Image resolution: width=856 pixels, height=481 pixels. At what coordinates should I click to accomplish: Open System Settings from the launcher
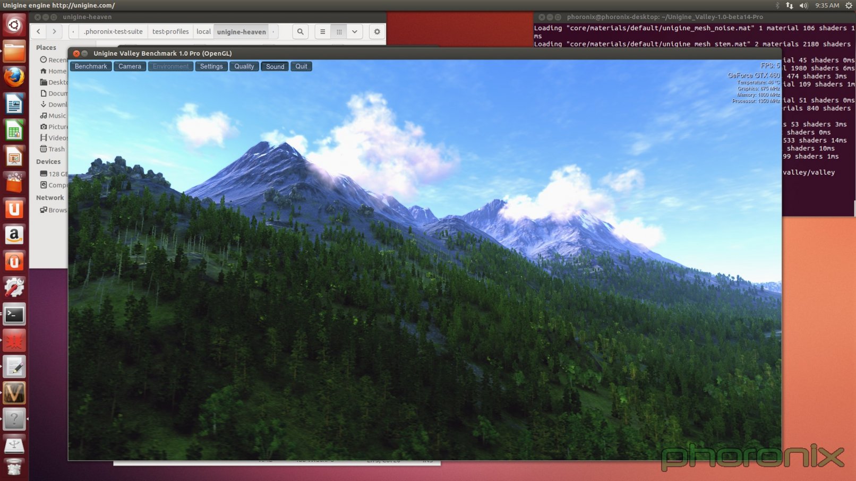[14, 288]
